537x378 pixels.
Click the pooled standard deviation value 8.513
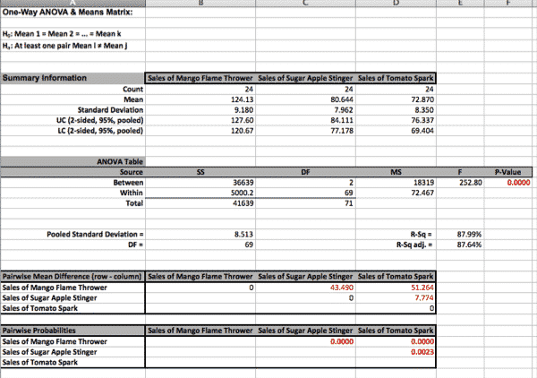[x=200, y=235]
